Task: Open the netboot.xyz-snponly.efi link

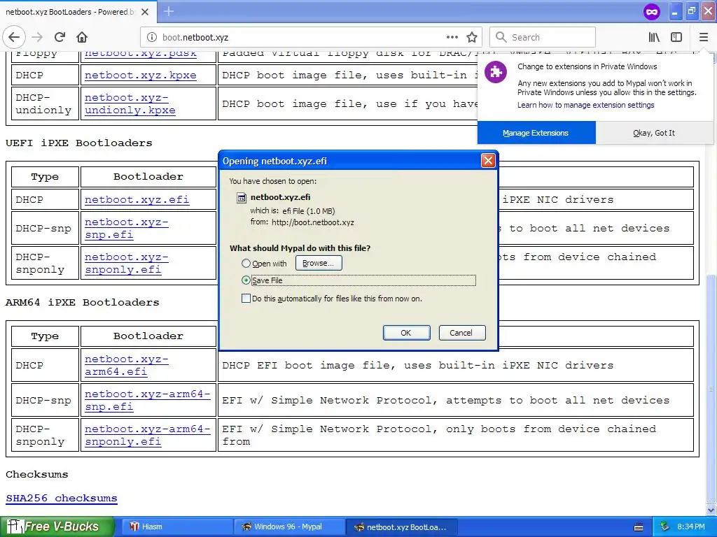Action: pyautogui.click(x=127, y=263)
